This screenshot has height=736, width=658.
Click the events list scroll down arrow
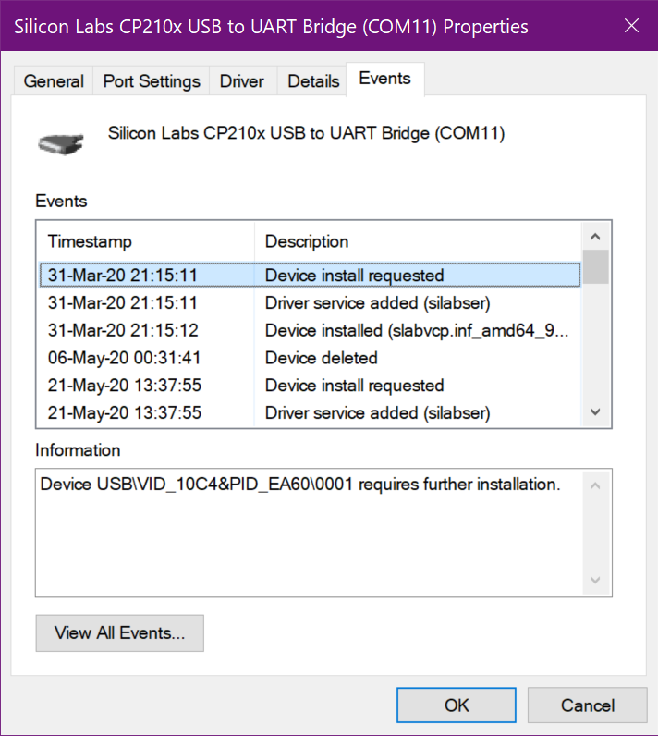point(596,412)
